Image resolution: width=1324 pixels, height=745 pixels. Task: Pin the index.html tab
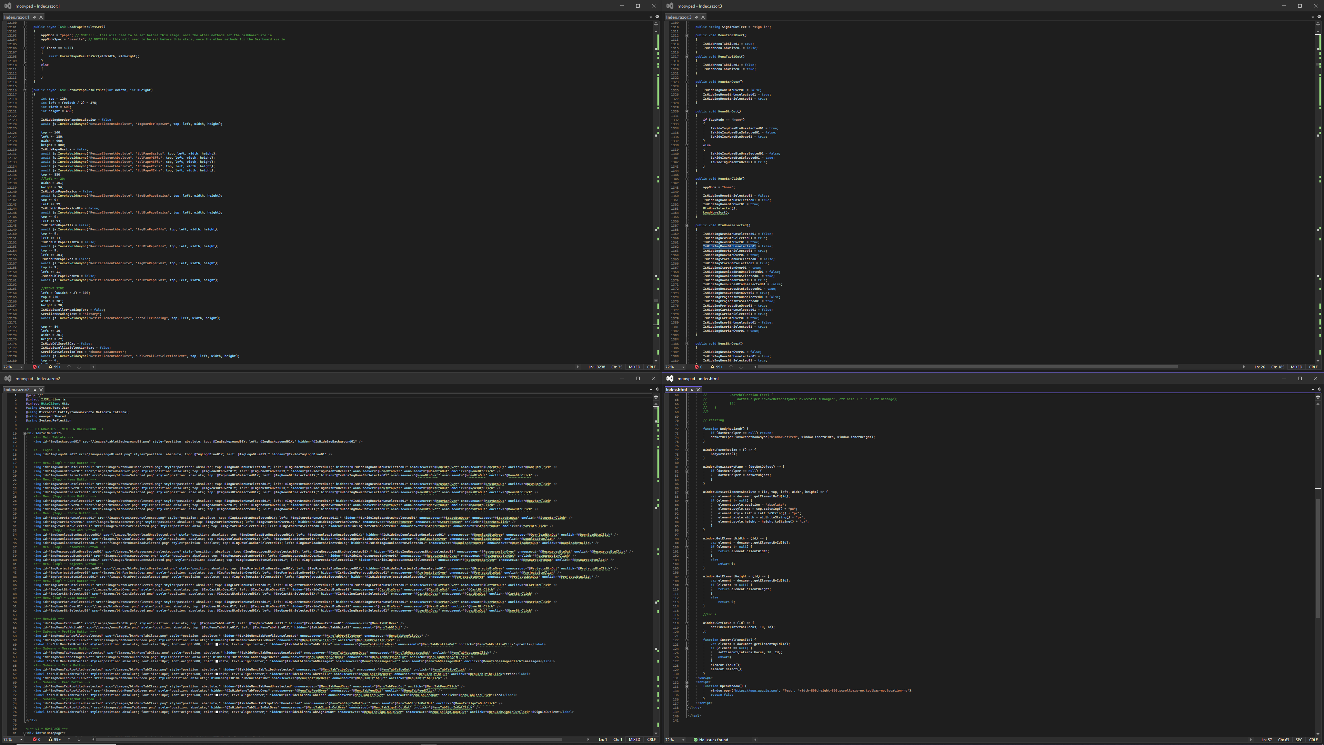(692, 390)
